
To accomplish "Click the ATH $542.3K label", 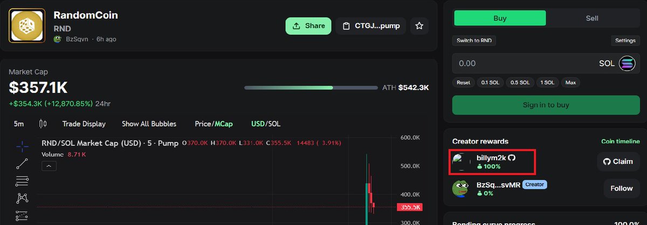I will coord(405,87).
